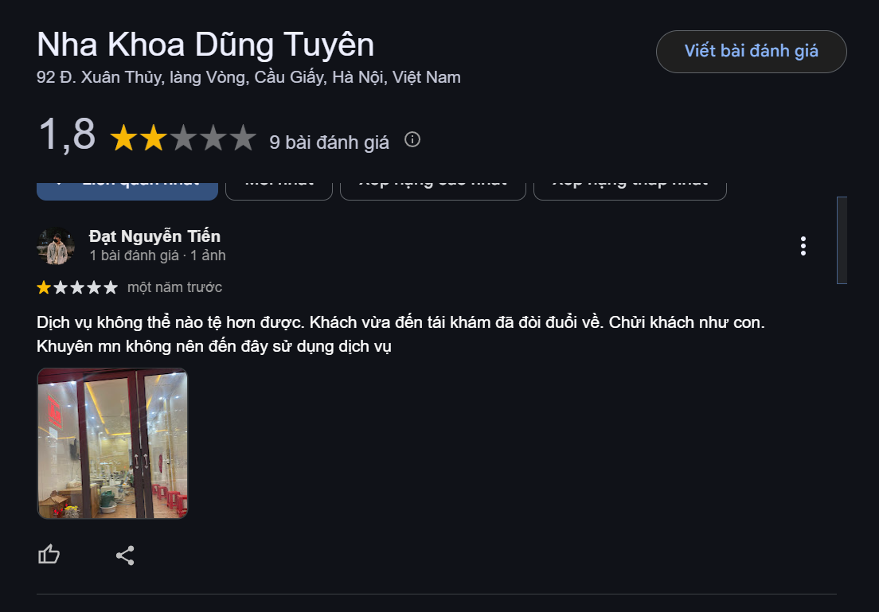
Task: Click the reviewer name 'Đạt Nguyễn Tiến'
Action: coord(154,236)
